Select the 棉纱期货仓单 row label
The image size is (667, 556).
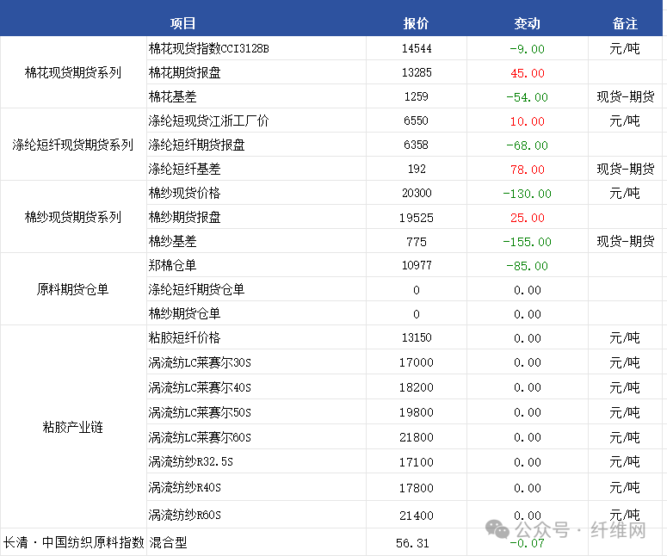click(185, 314)
